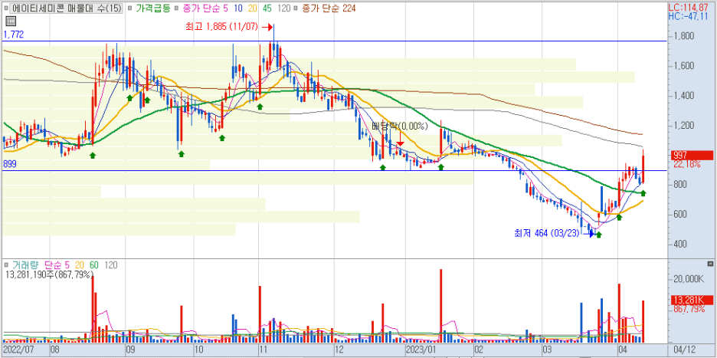Select 에이티세미콘 매물대 수(15) indicator label
Image resolution: width=717 pixels, height=358 pixels.
coord(67,8)
